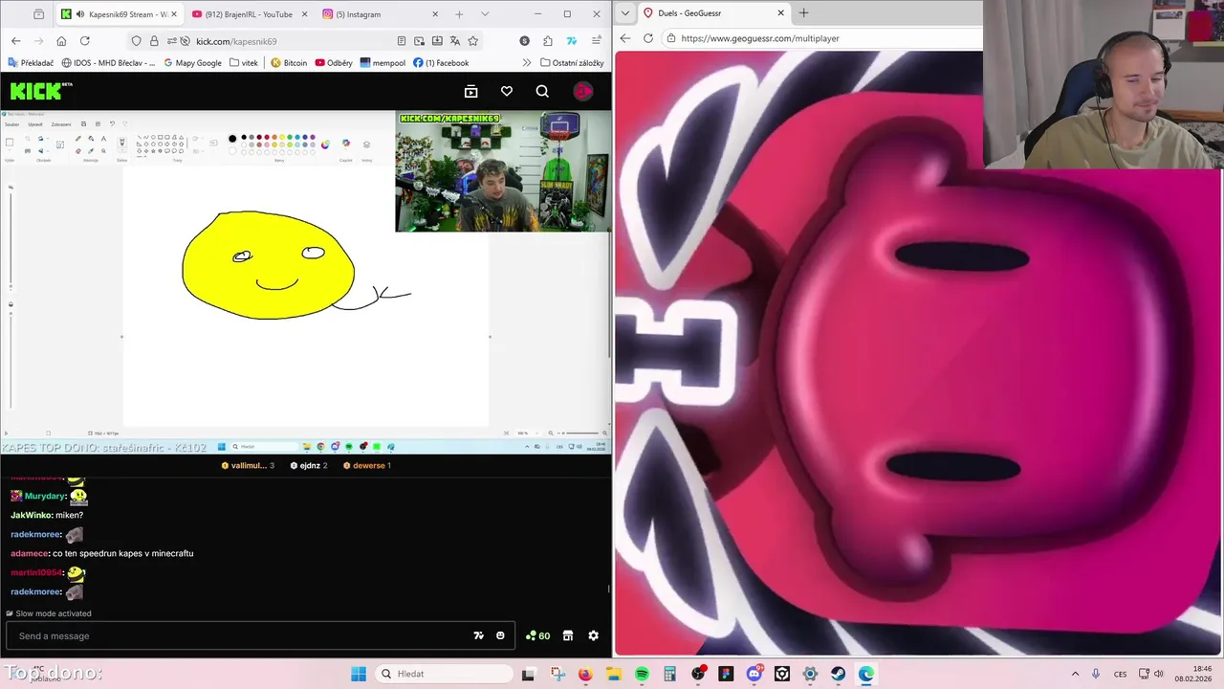Screen dimensions: 1224x689
Task: Mute the Kapesnik69 Stream tab audio
Action: [x=80, y=14]
